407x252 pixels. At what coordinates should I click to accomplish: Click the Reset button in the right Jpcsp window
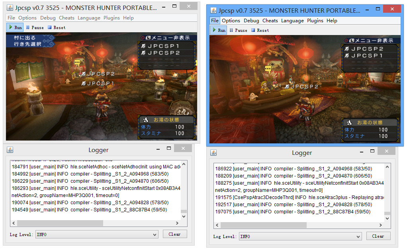[x=260, y=30]
